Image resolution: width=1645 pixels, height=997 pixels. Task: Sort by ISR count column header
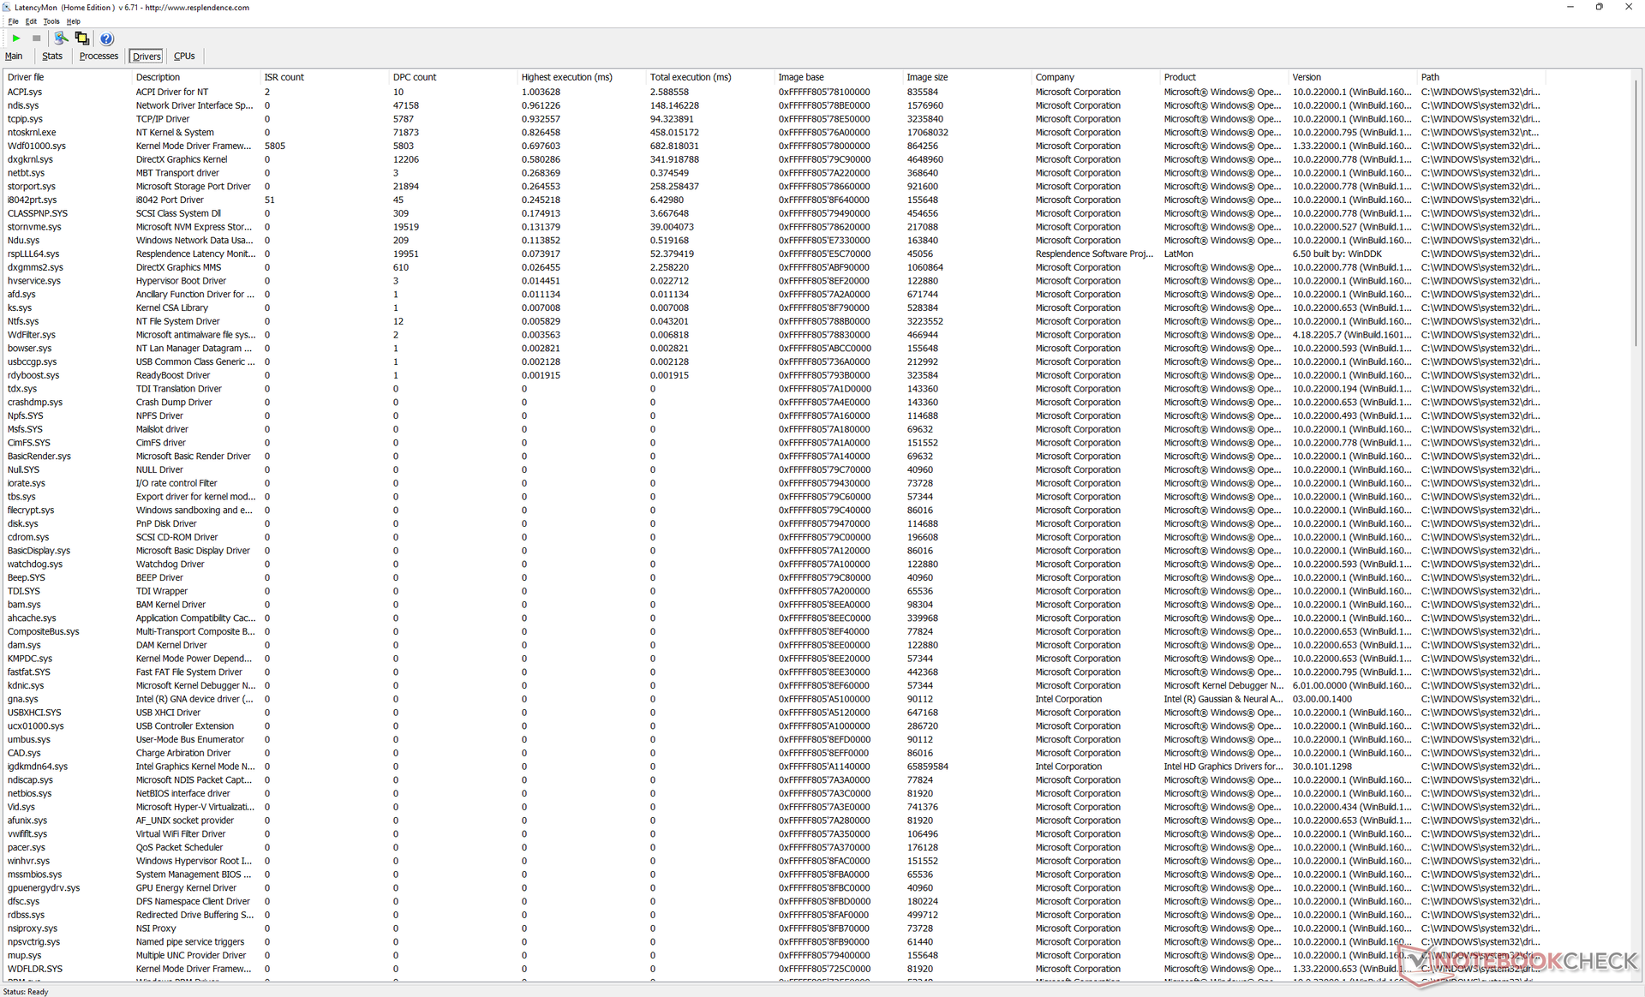click(x=284, y=77)
